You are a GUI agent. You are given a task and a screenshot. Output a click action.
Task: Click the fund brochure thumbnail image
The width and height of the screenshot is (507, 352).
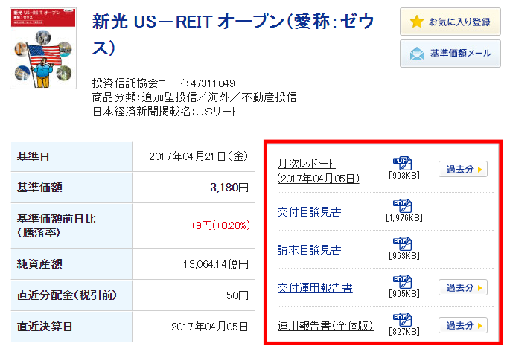click(x=43, y=48)
